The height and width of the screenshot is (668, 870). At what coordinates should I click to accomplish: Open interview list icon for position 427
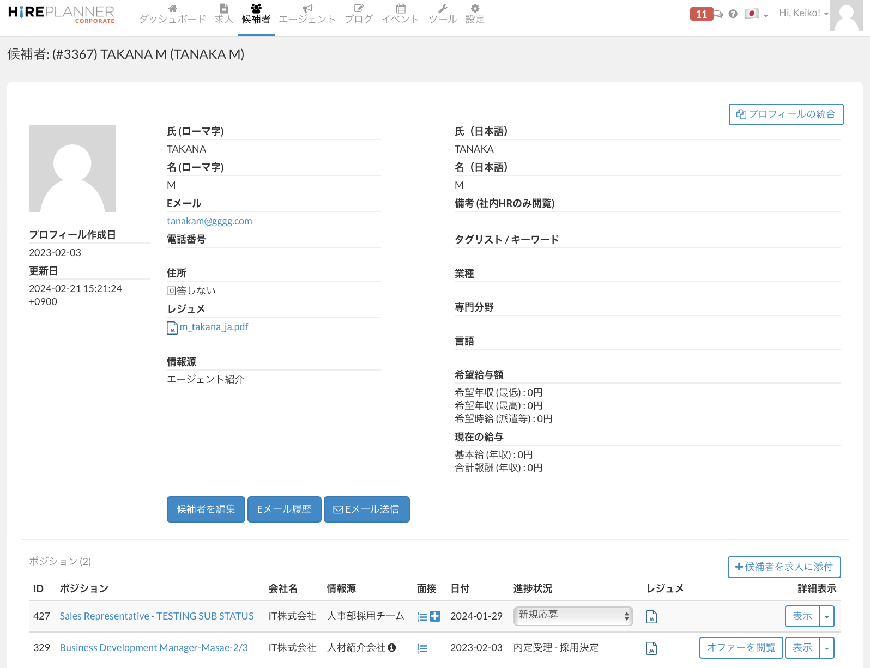[x=422, y=617]
